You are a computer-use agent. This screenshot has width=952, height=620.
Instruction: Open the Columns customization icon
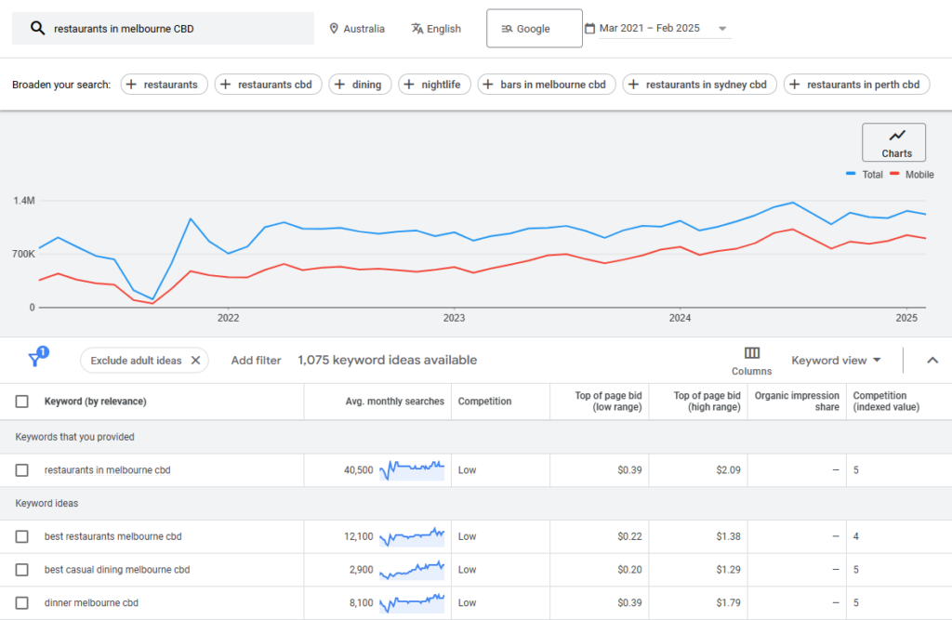pyautogui.click(x=751, y=355)
